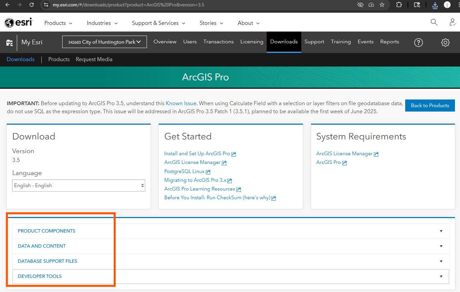Click the gauge icon in address bar
Screen dimensions: 460x292
pos(371,5)
